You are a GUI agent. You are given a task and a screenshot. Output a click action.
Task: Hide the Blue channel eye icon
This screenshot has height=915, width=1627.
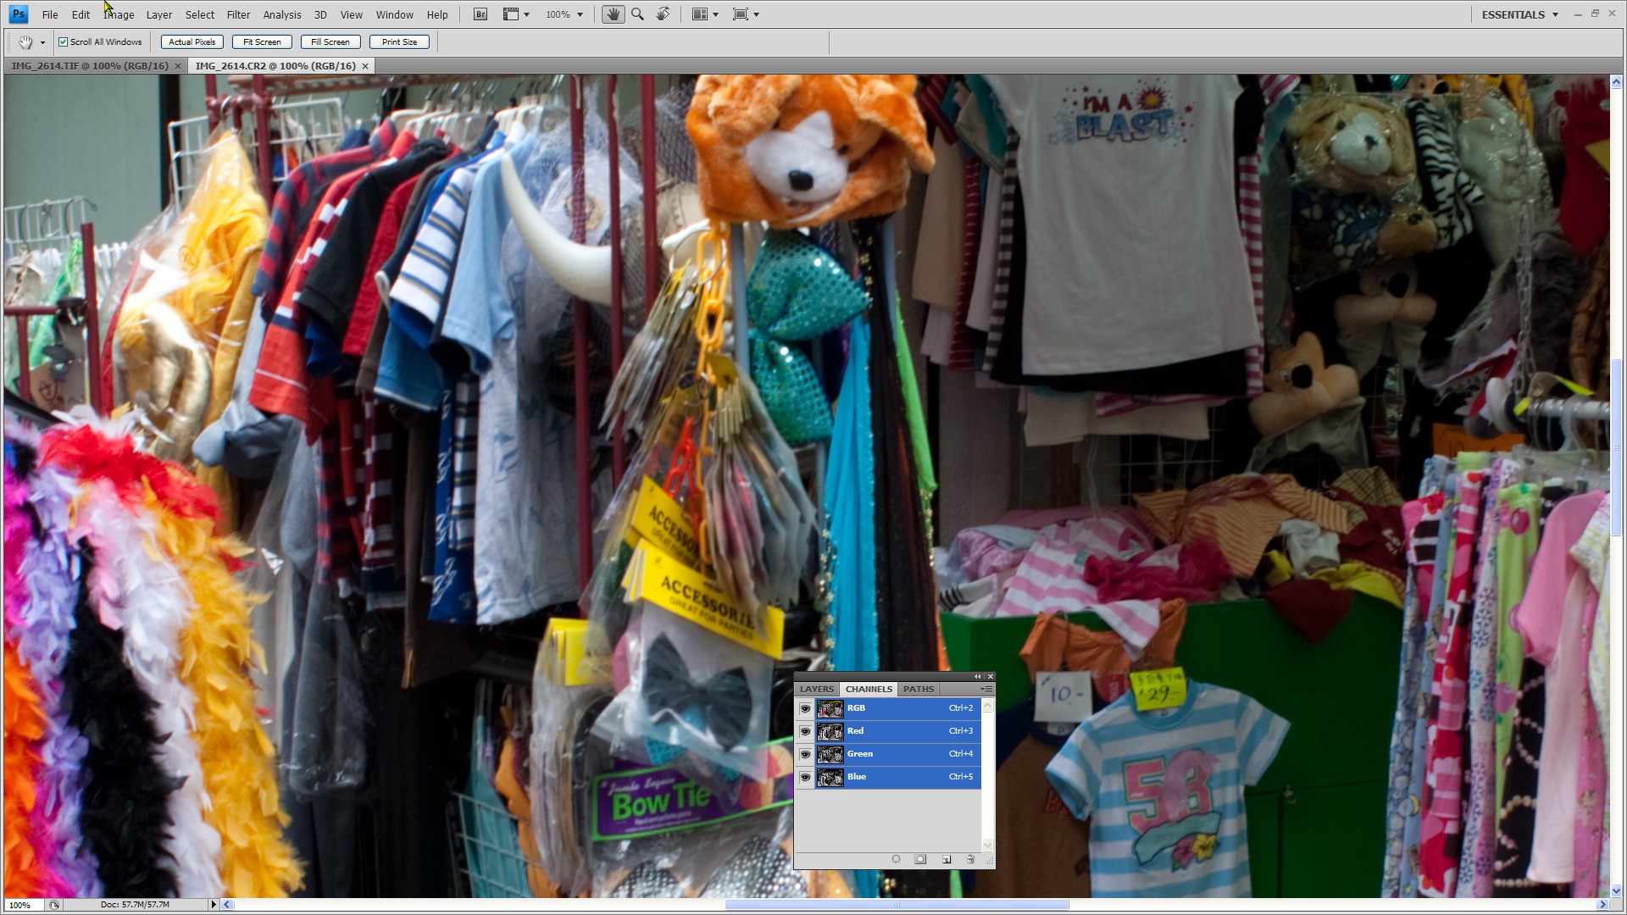805,777
